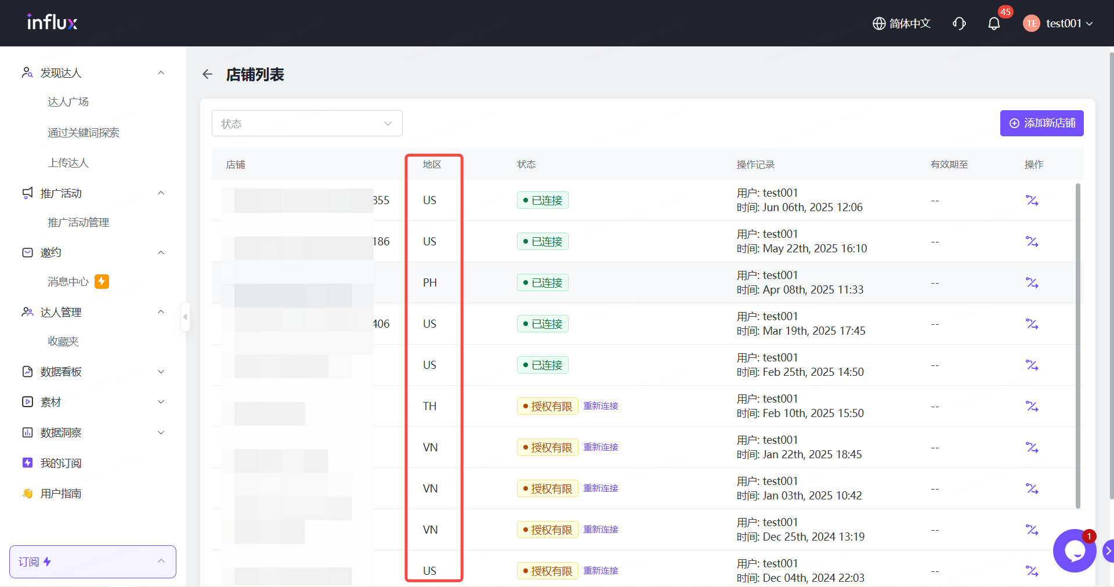1114x587 pixels.
Task: Click the customer support headset icon
Action: click(x=959, y=24)
